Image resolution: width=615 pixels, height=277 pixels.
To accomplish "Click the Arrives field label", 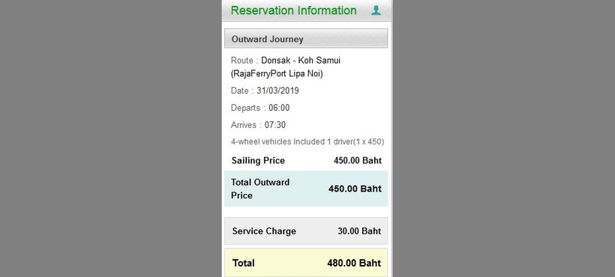I will (244, 125).
